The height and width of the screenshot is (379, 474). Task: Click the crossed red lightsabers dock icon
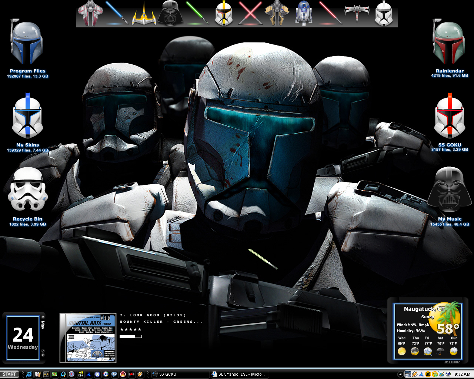click(x=251, y=14)
